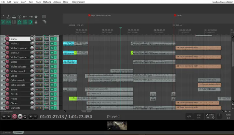This screenshot has height=135, width=234.
Task: Solo the Violas track
Action: pos(41,62)
